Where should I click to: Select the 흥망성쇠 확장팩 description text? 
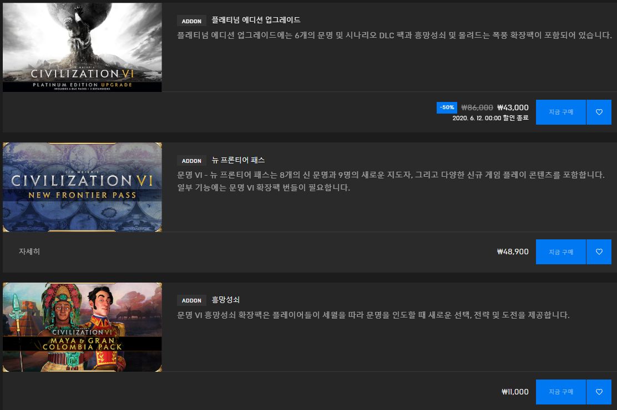(373, 315)
